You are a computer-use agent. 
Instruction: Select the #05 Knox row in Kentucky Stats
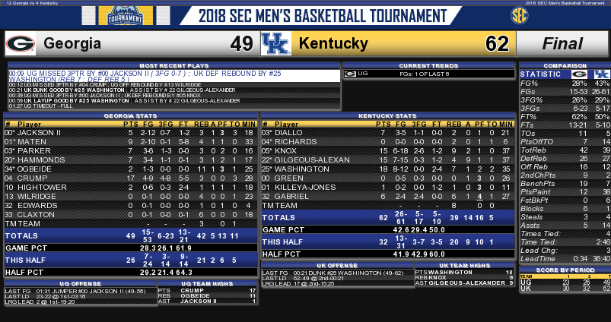click(x=388, y=150)
